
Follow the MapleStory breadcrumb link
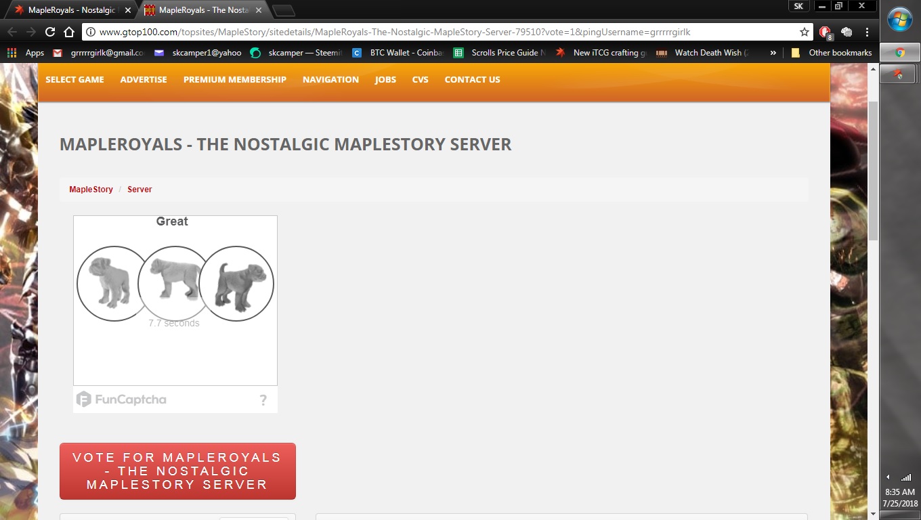(x=91, y=190)
